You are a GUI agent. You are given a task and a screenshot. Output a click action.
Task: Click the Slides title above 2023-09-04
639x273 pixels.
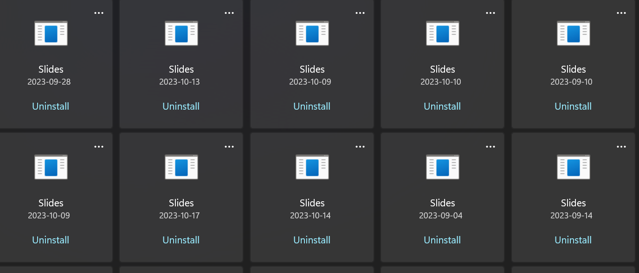coord(443,203)
